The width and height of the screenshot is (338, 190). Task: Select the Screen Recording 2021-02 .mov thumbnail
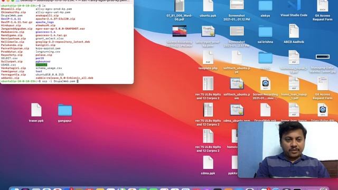click(180, 31)
